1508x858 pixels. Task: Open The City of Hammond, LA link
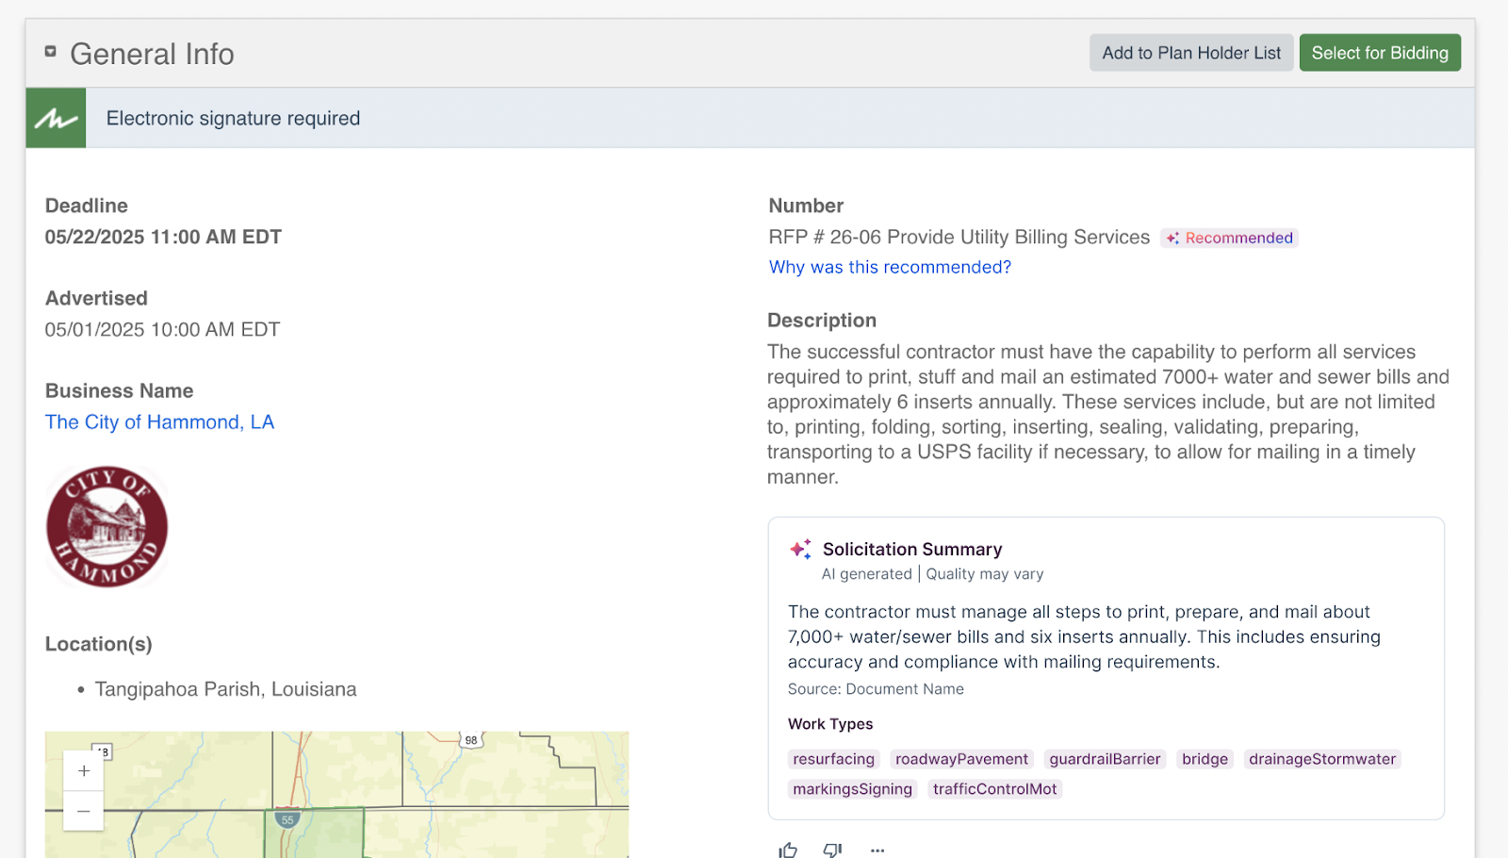(x=159, y=422)
